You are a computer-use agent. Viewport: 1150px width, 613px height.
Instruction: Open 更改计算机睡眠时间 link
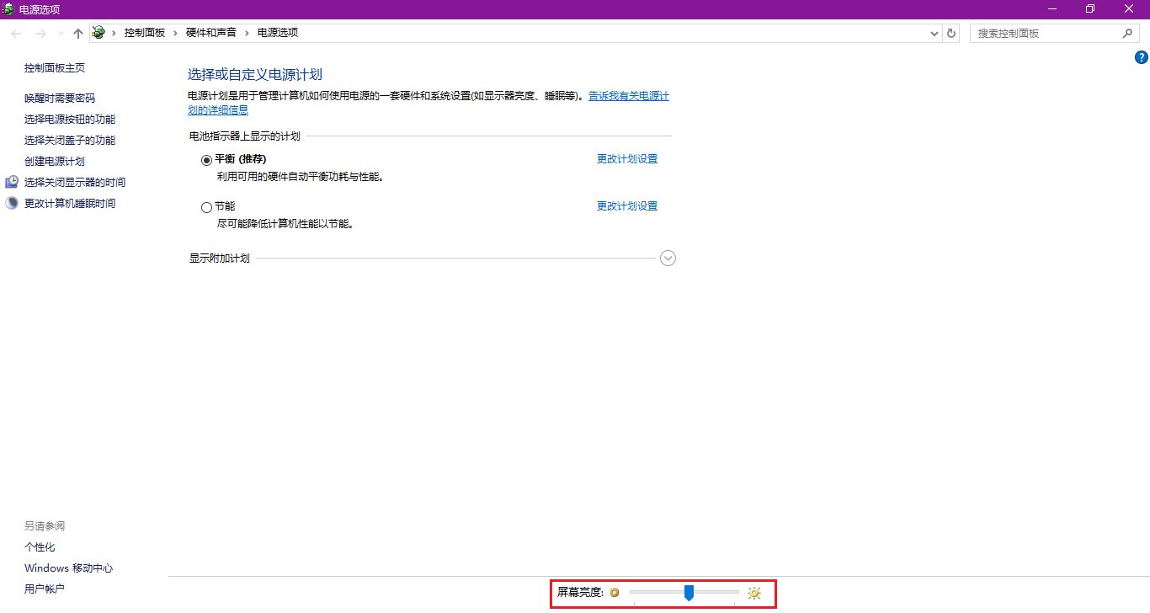point(70,204)
